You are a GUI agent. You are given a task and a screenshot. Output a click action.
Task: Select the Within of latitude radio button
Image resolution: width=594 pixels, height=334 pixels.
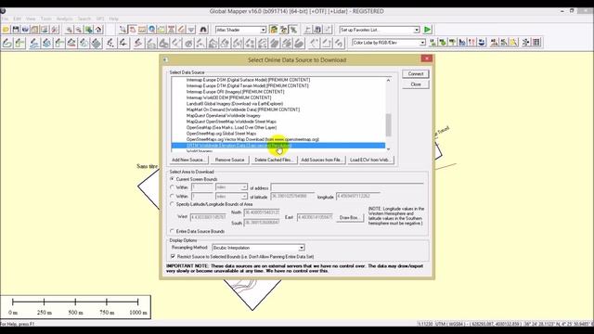point(173,196)
